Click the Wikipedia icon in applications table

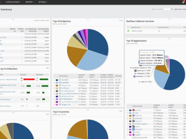pyautogui.click(x=133, y=118)
